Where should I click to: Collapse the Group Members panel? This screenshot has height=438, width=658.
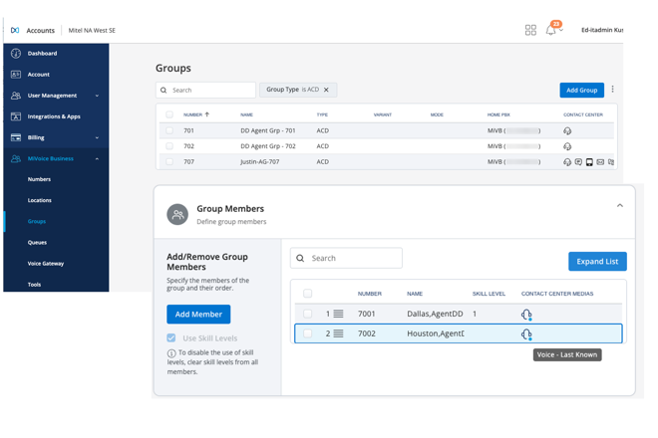click(x=619, y=206)
